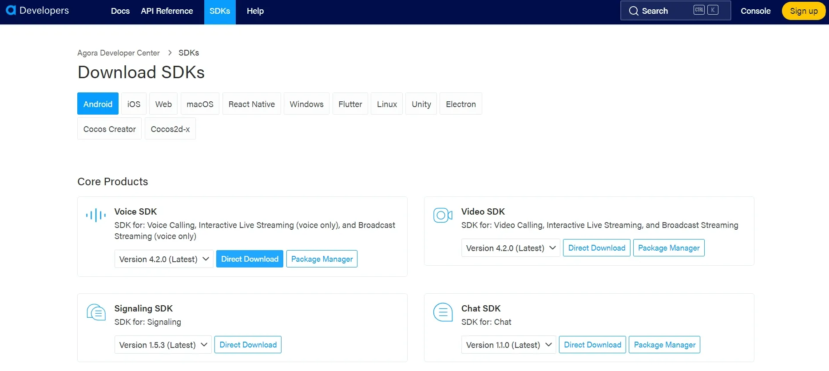The width and height of the screenshot is (829, 371).
Task: Click Direct Download for Voice SDK
Action: pyautogui.click(x=250, y=259)
